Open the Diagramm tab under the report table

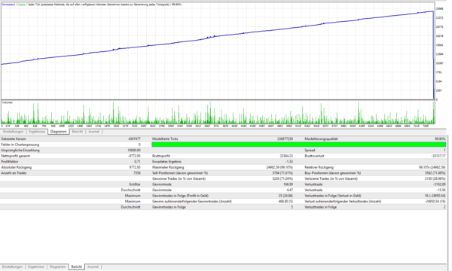click(x=57, y=267)
